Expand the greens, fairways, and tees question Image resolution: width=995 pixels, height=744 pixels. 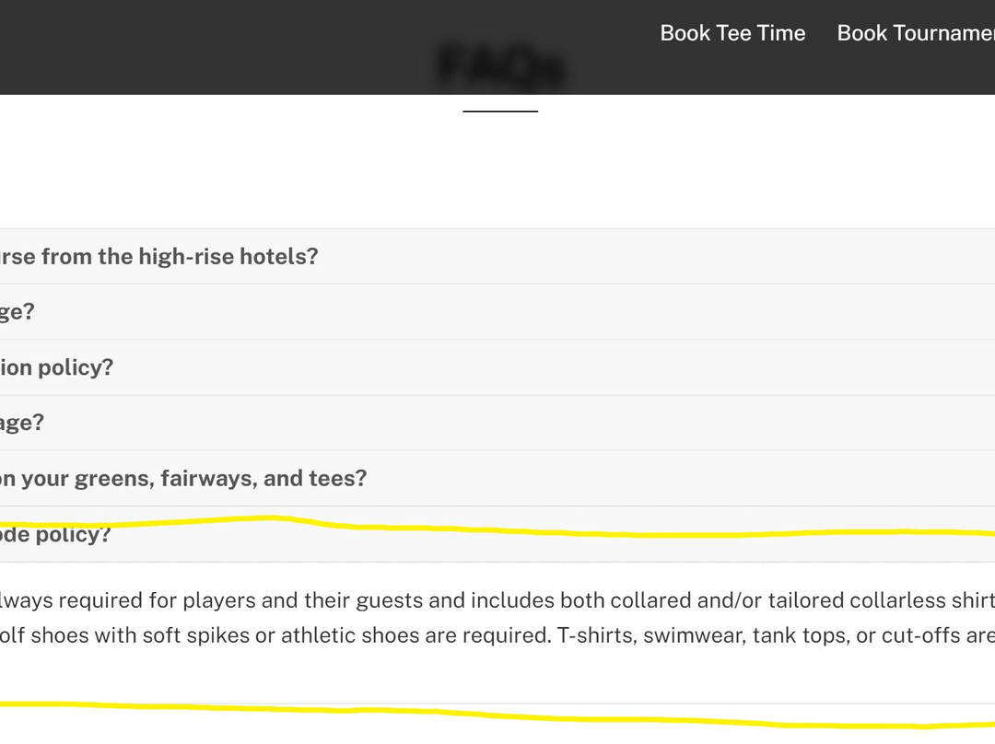[182, 479]
